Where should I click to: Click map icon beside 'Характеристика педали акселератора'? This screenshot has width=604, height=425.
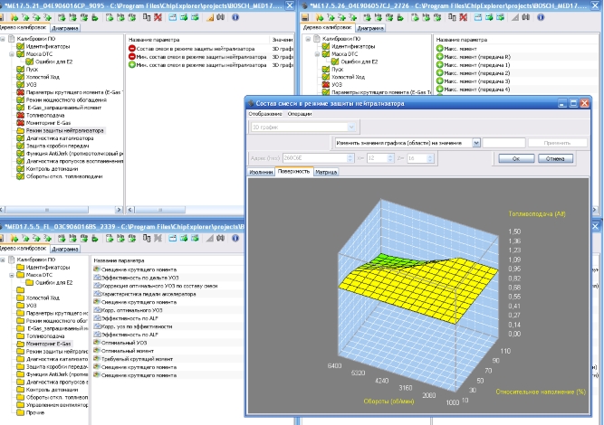coord(99,294)
